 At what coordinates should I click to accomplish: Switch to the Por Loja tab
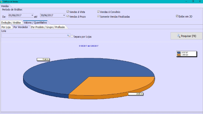pyautogui.click(x=6, y=27)
